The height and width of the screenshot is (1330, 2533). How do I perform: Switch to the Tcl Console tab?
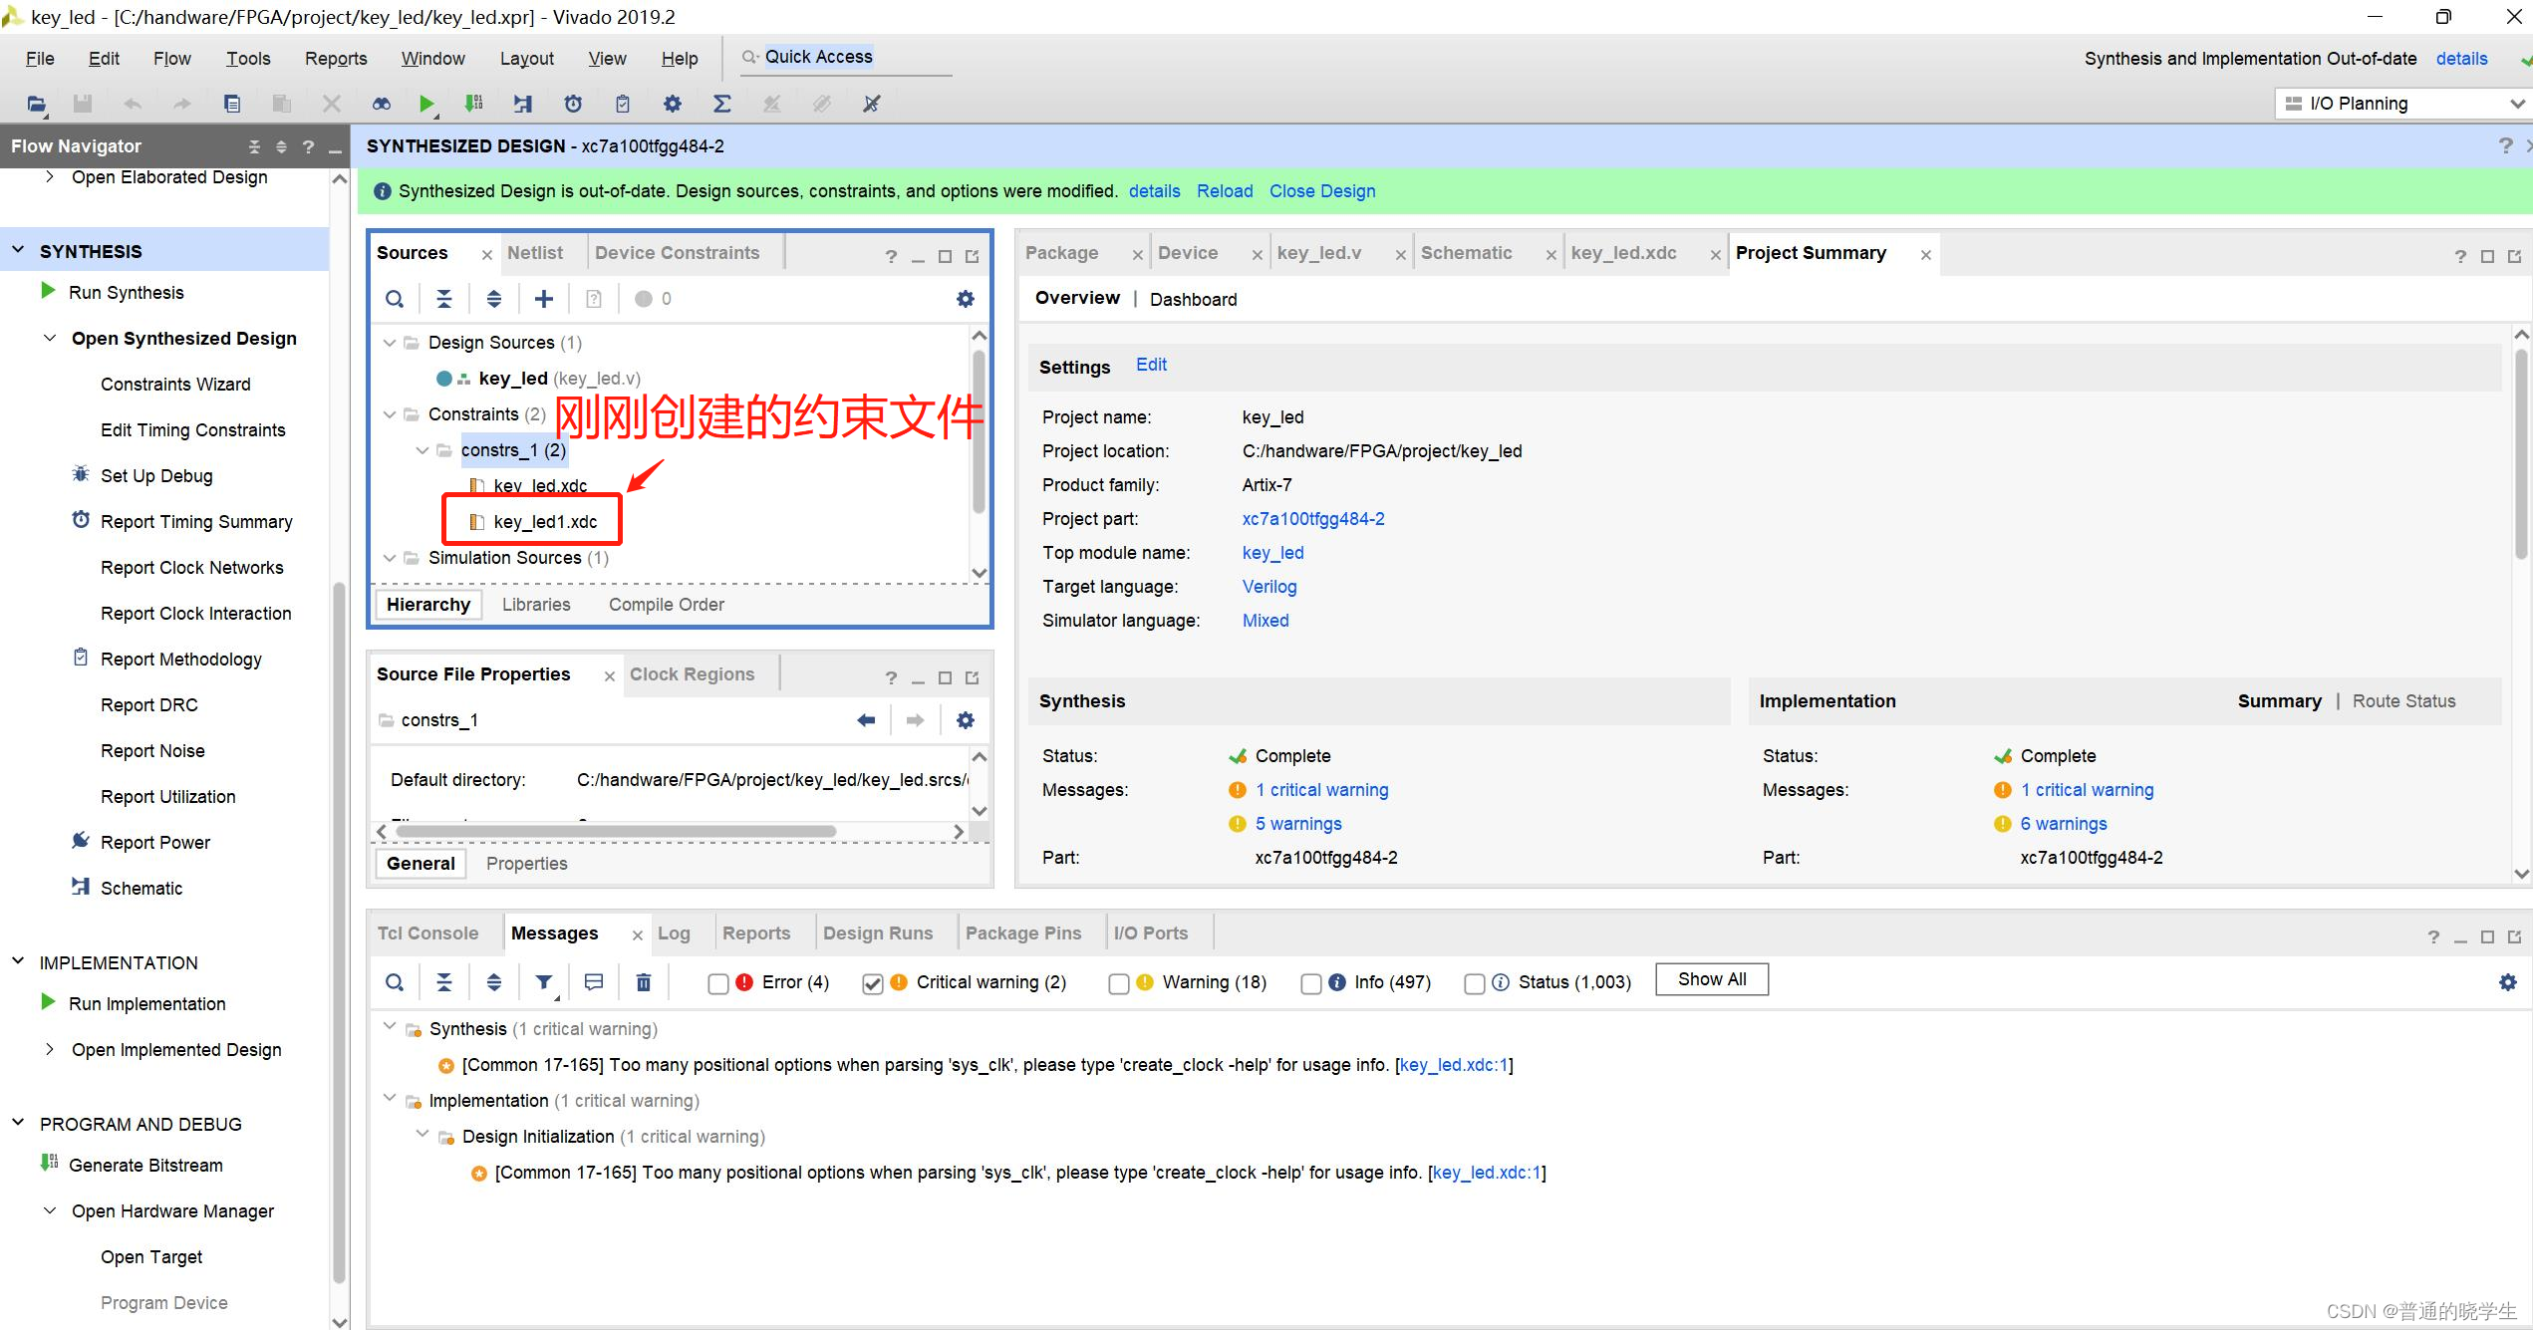coord(428,933)
